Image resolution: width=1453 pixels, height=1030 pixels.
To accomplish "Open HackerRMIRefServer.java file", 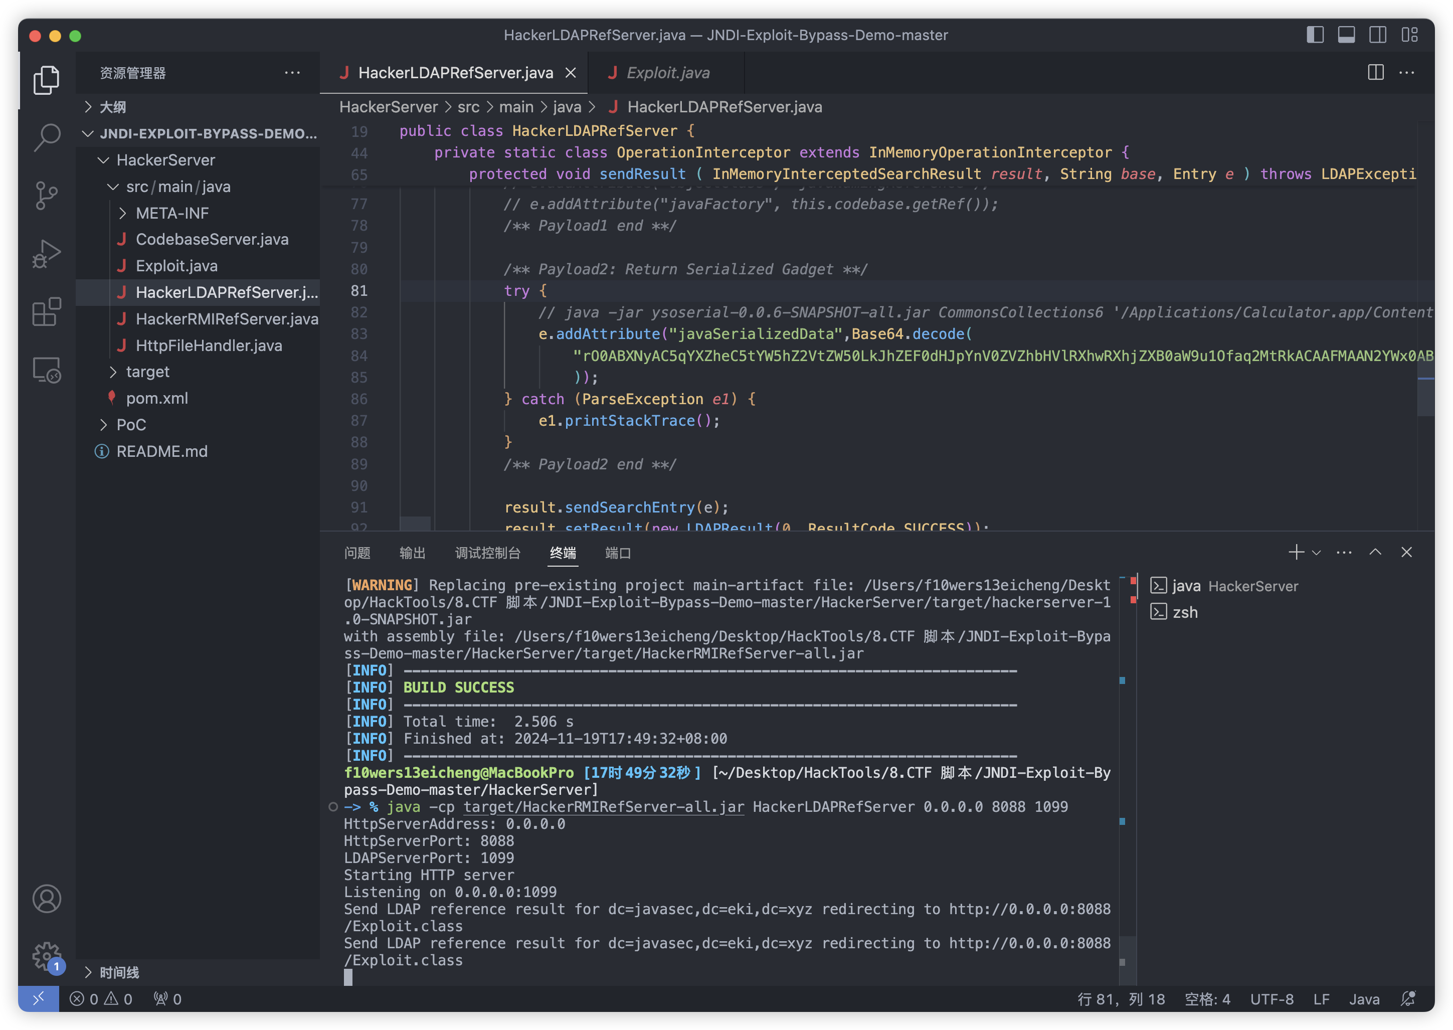I will pyautogui.click(x=198, y=319).
